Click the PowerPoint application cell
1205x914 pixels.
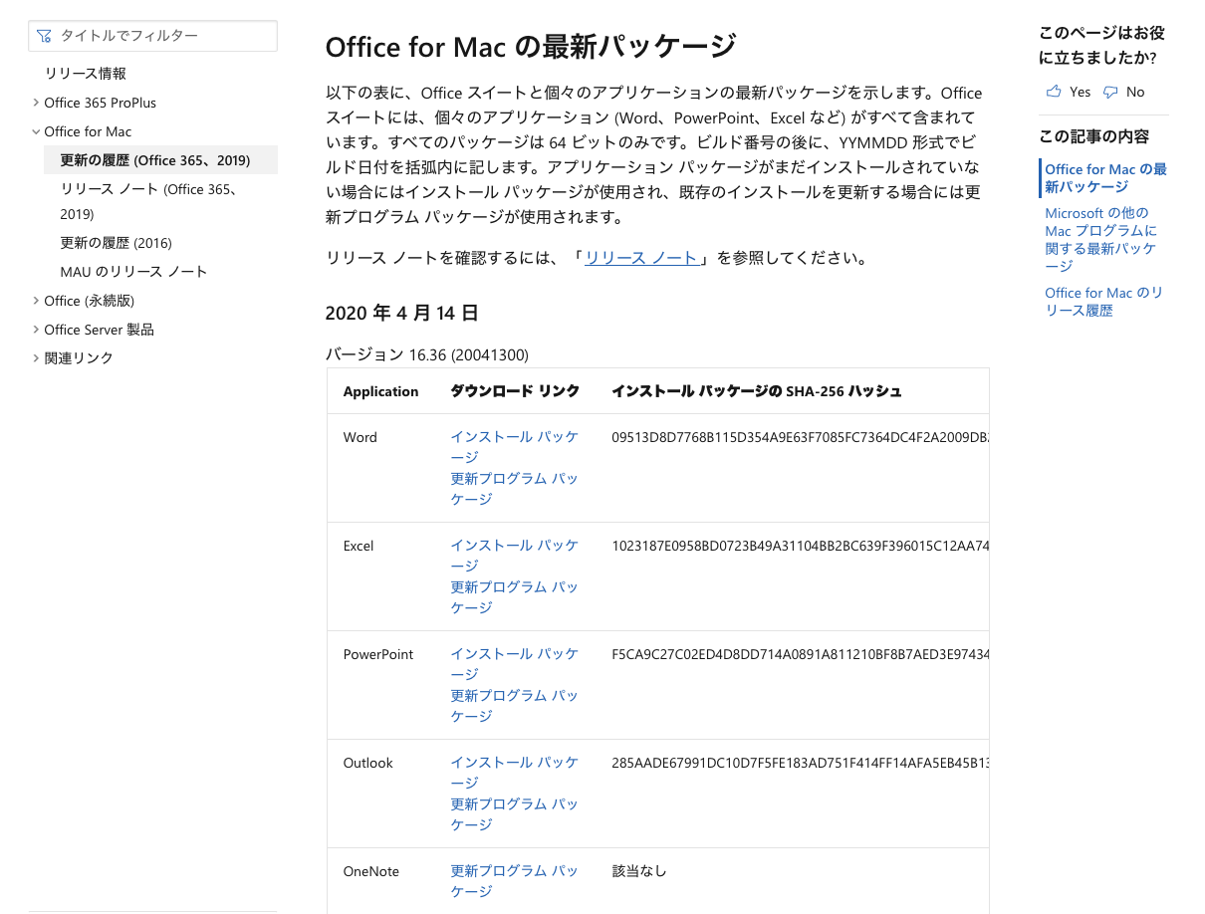pos(378,654)
